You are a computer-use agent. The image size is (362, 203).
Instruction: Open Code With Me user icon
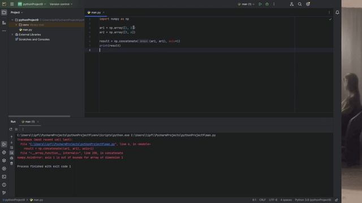click(x=292, y=4)
